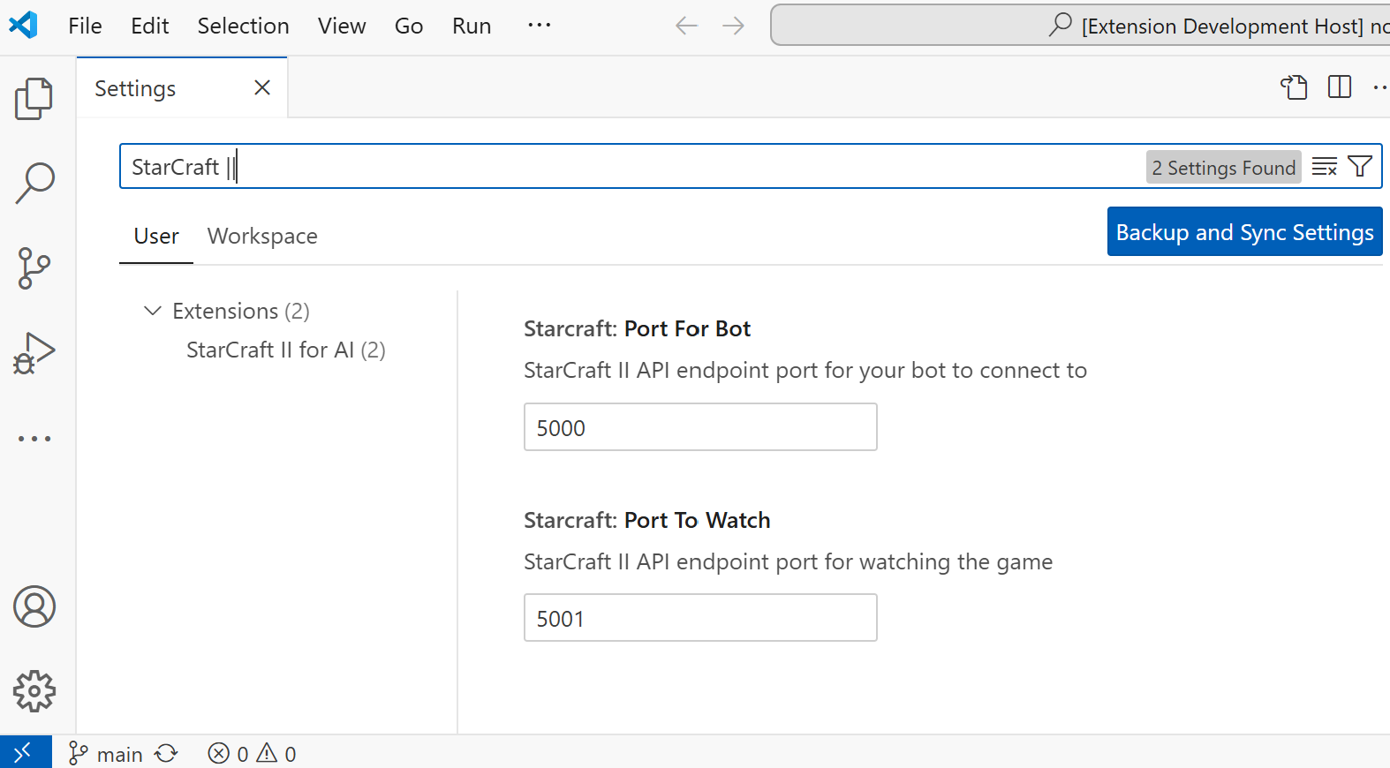Image resolution: width=1390 pixels, height=768 pixels.
Task: Open the settings filter funnel
Action: coord(1360,167)
